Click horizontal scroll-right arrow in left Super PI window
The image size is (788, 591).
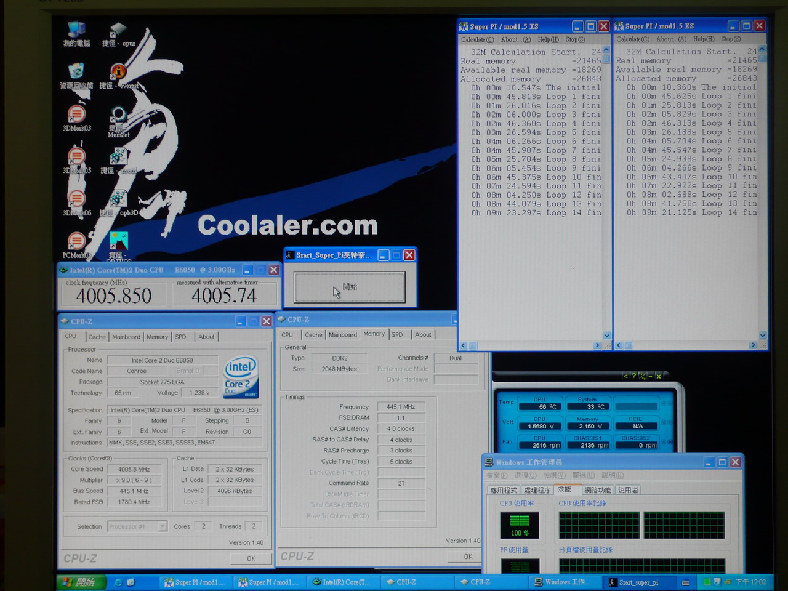click(597, 345)
